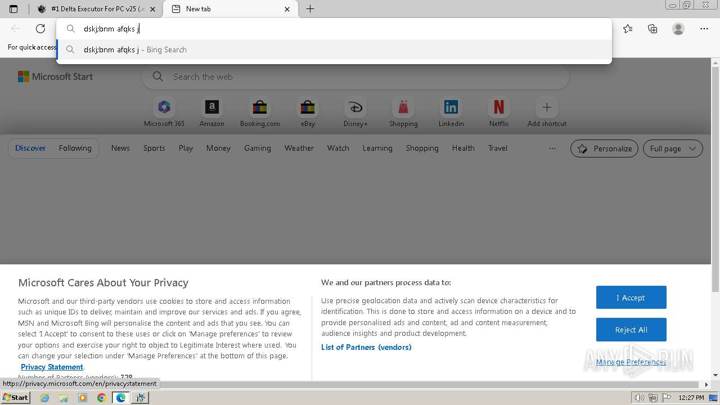Viewport: 720px width, 405px height.
Task: Open the News category
Action: 120,148
